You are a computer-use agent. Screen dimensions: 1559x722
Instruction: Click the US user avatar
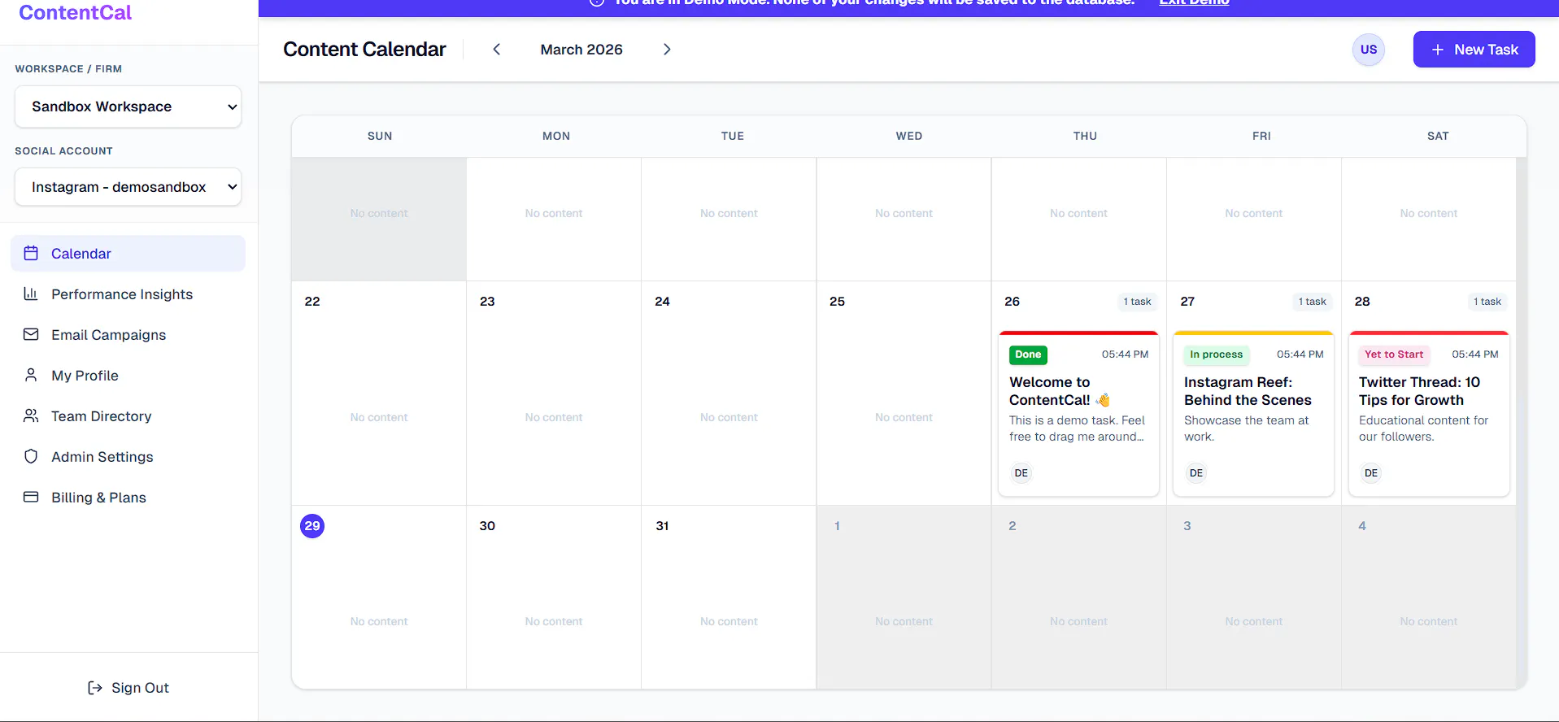click(1369, 50)
